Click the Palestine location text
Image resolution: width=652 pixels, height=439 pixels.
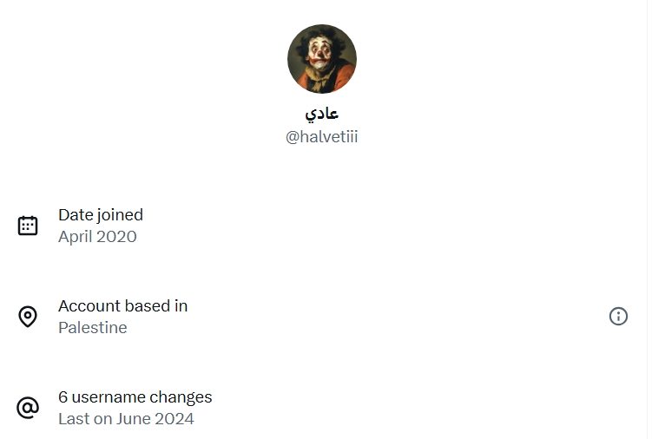93,328
